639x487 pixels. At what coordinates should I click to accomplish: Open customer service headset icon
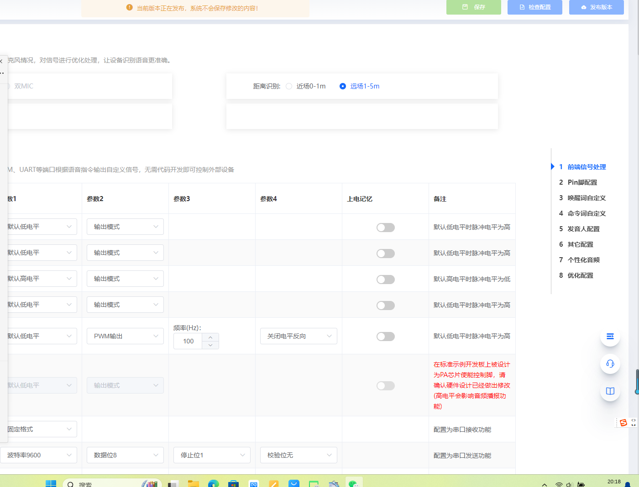[x=610, y=364]
